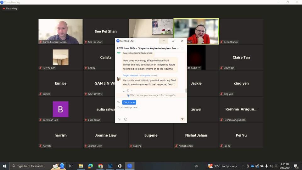This screenshot has width=302, height=170.
Task: Add a reaction to Tengku Maisarah's message
Action: (x=128, y=91)
